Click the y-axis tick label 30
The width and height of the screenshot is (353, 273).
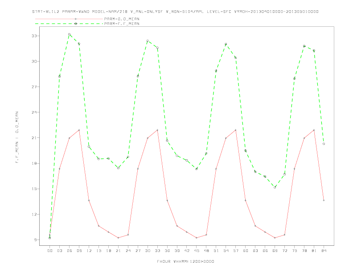coord(34,61)
